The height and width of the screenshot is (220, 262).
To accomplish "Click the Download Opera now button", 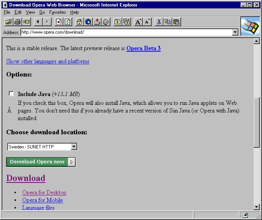I will tap(41, 162).
